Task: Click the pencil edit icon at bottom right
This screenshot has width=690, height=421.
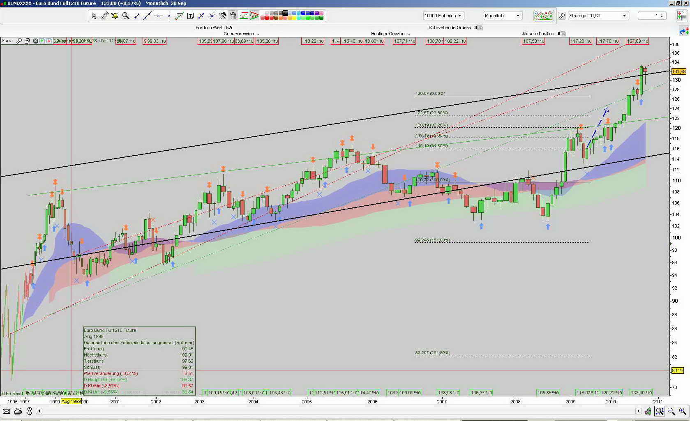Action: pos(648,411)
